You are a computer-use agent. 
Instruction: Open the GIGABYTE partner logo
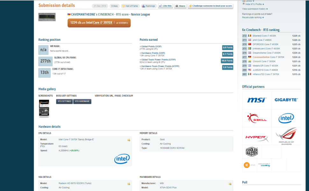(286, 100)
